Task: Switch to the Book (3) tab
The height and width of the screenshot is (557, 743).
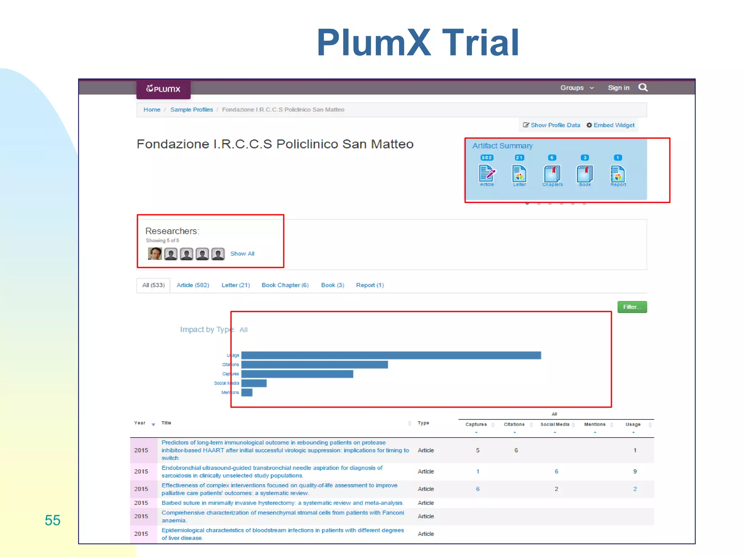Action: 333,285
